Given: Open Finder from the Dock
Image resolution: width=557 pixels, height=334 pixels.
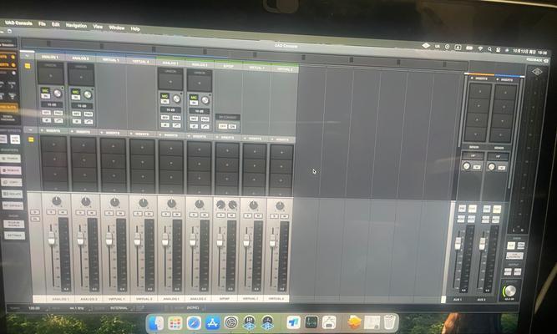Looking at the screenshot, I should (156, 323).
